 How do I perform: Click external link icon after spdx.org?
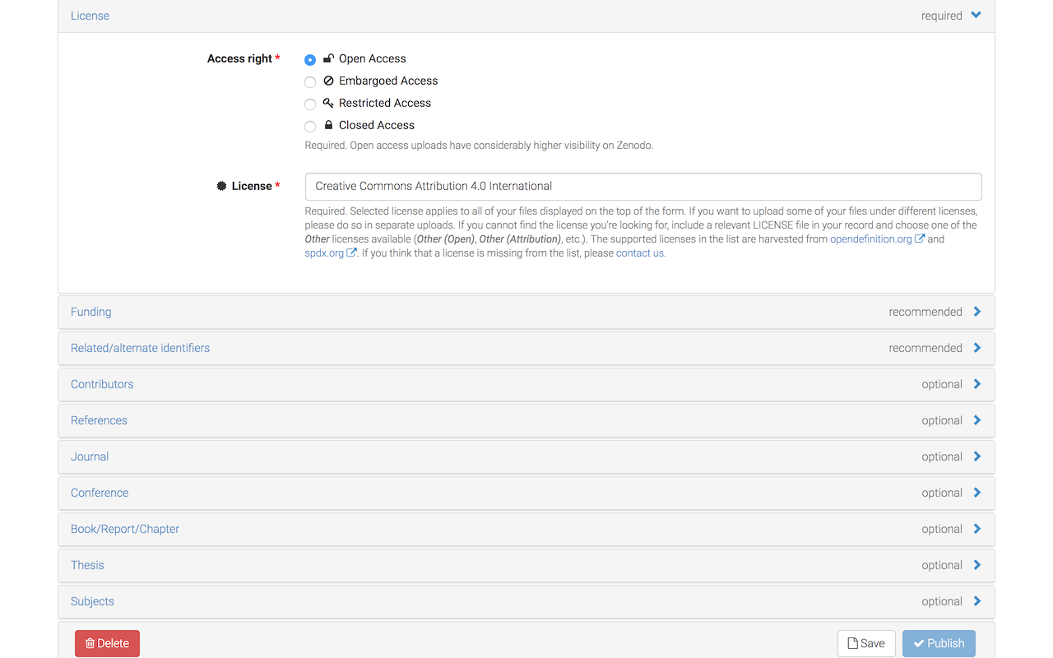[x=351, y=253]
